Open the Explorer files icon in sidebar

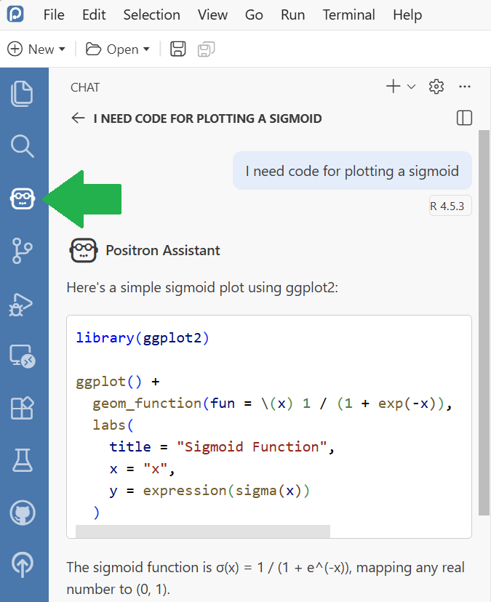23,94
